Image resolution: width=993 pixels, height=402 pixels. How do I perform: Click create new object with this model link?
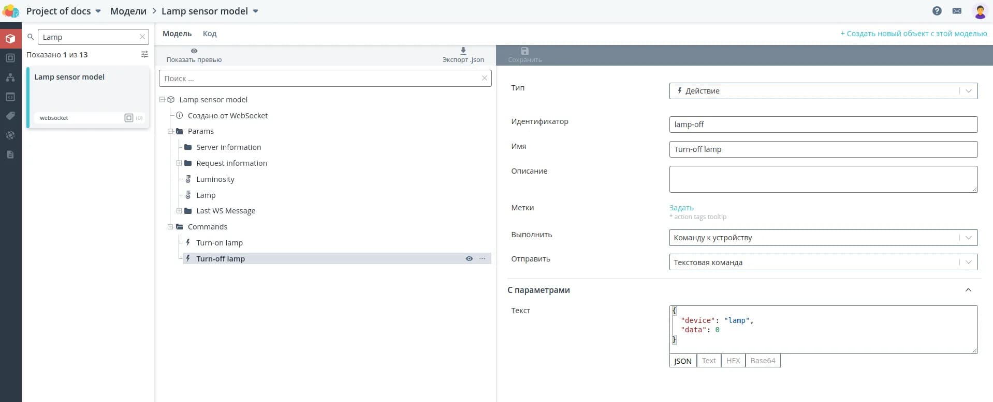[913, 34]
